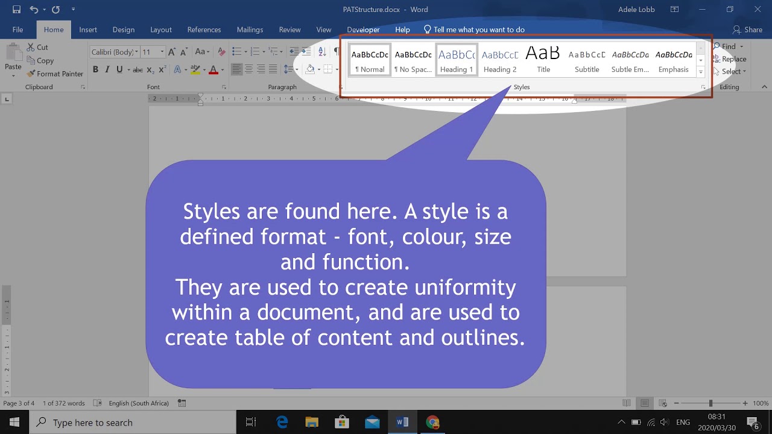Clear all formatting with eraser icon
Image resolution: width=772 pixels, height=434 pixels.
pyautogui.click(x=221, y=52)
